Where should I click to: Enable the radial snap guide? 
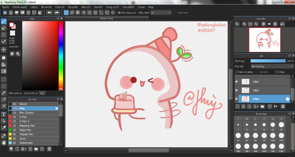pos(90,13)
